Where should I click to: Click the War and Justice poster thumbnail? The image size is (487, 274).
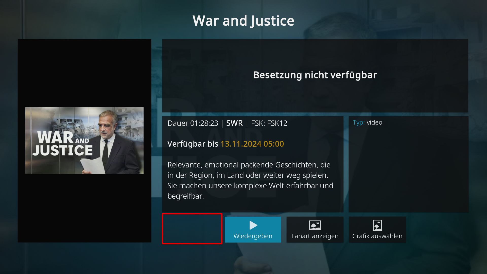pyautogui.click(x=84, y=141)
